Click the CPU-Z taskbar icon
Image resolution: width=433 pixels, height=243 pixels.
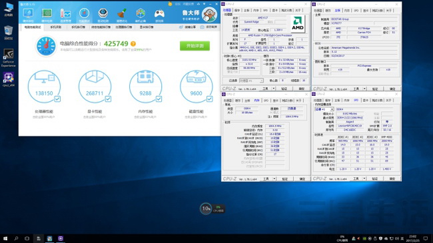(61, 238)
